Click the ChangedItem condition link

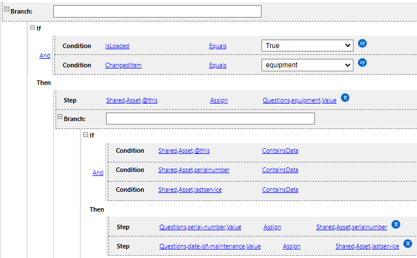click(x=123, y=66)
